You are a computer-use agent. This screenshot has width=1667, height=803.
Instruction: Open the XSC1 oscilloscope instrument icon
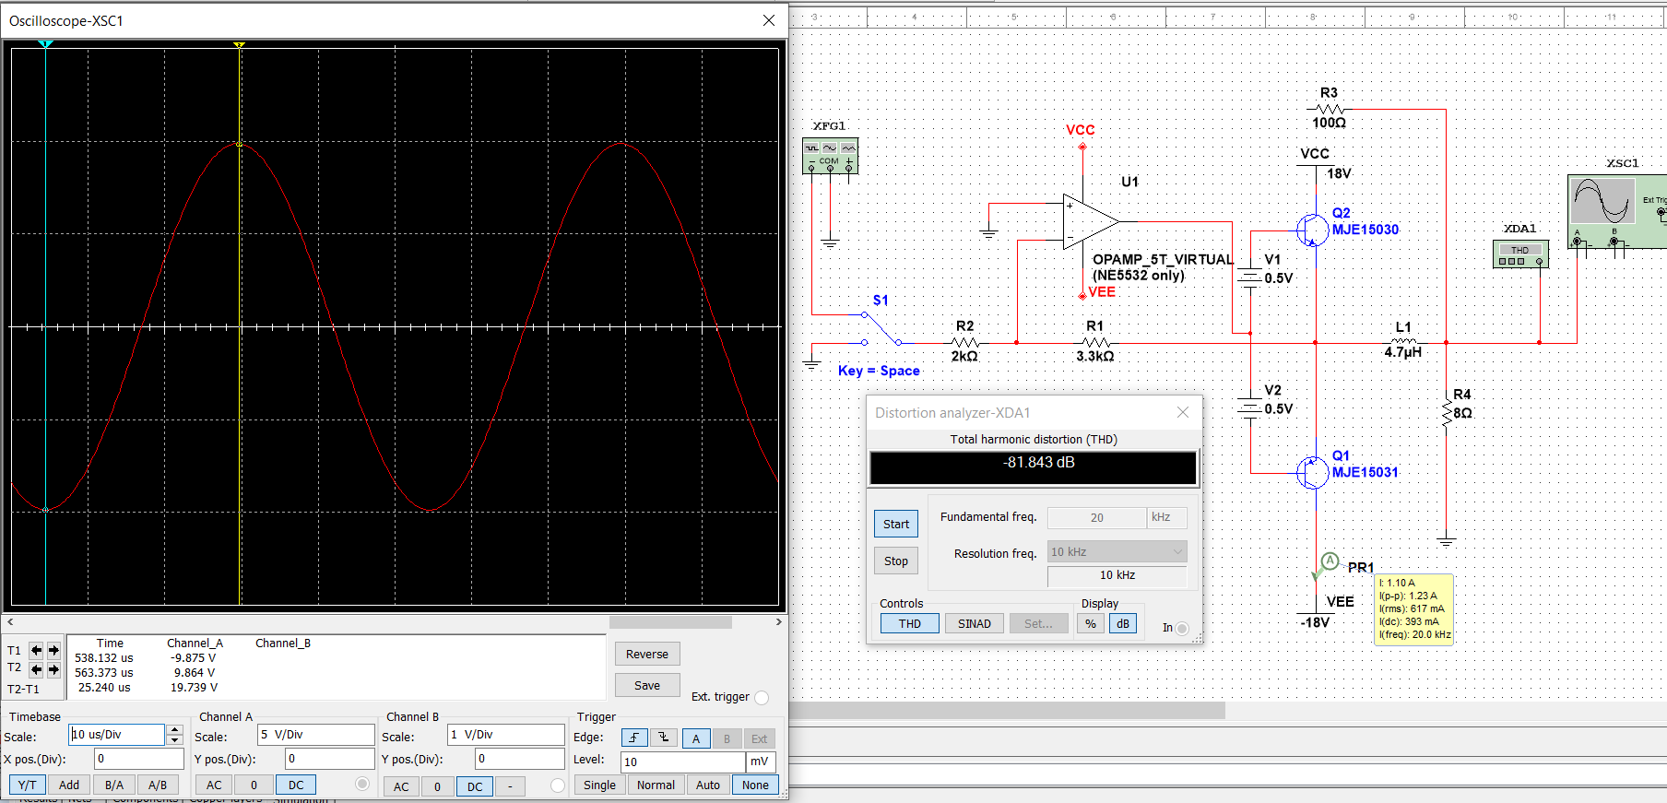click(x=1617, y=212)
